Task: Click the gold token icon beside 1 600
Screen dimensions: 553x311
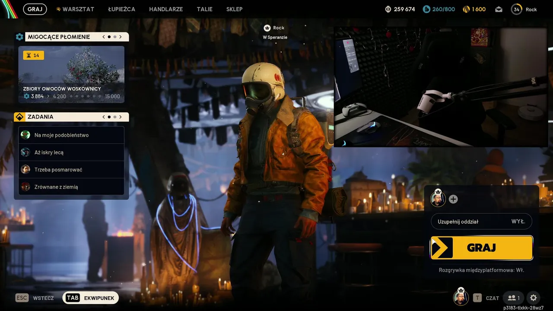Action: coord(466,9)
